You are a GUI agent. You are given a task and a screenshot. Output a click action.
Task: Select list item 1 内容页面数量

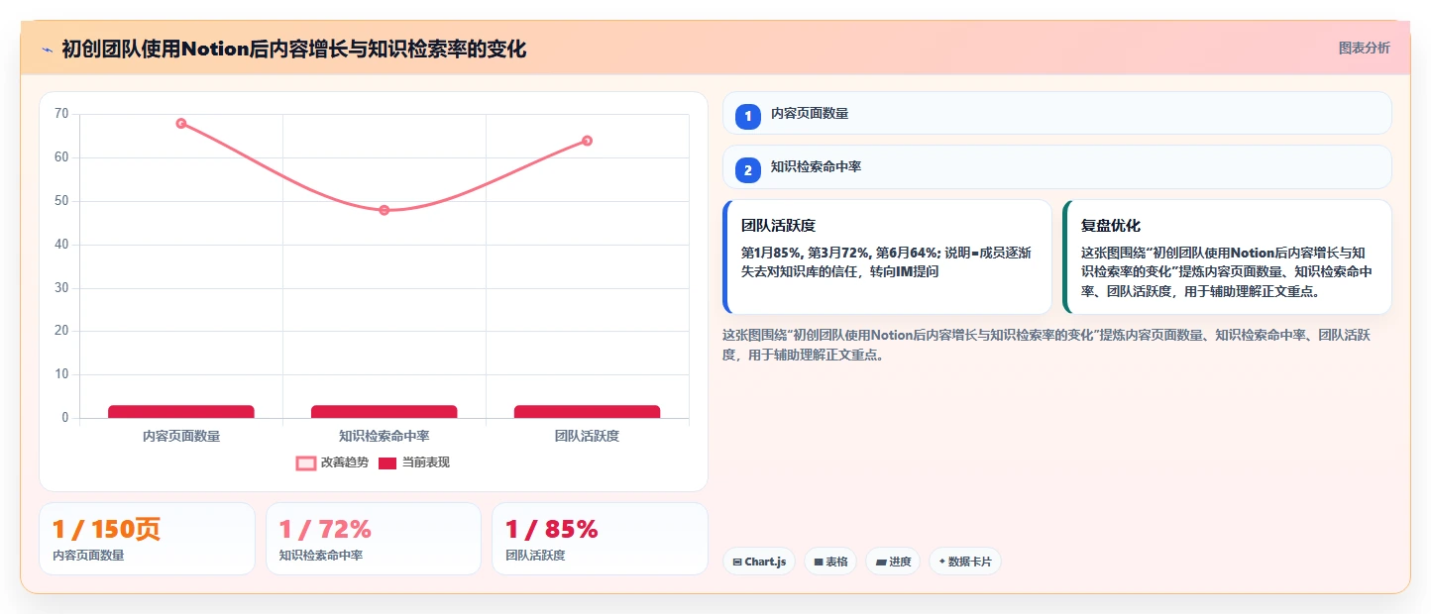[x=1056, y=113]
